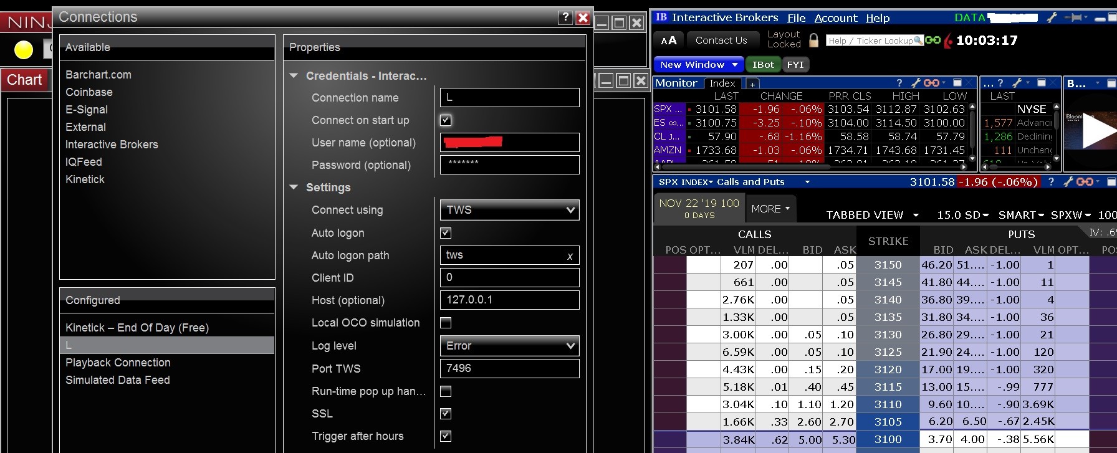Open the Connect using TWS dropdown
Viewport: 1117px width, 453px height.
click(509, 210)
